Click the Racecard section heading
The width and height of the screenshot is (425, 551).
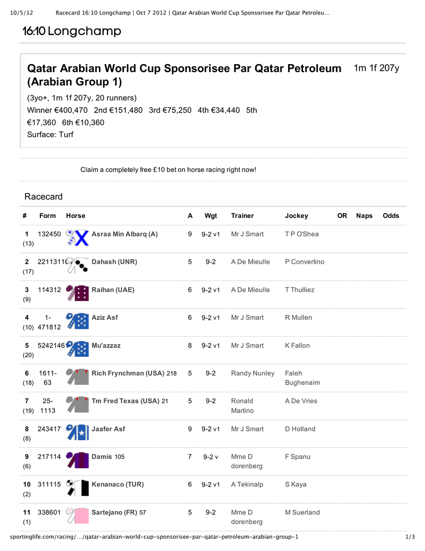[44, 196]
